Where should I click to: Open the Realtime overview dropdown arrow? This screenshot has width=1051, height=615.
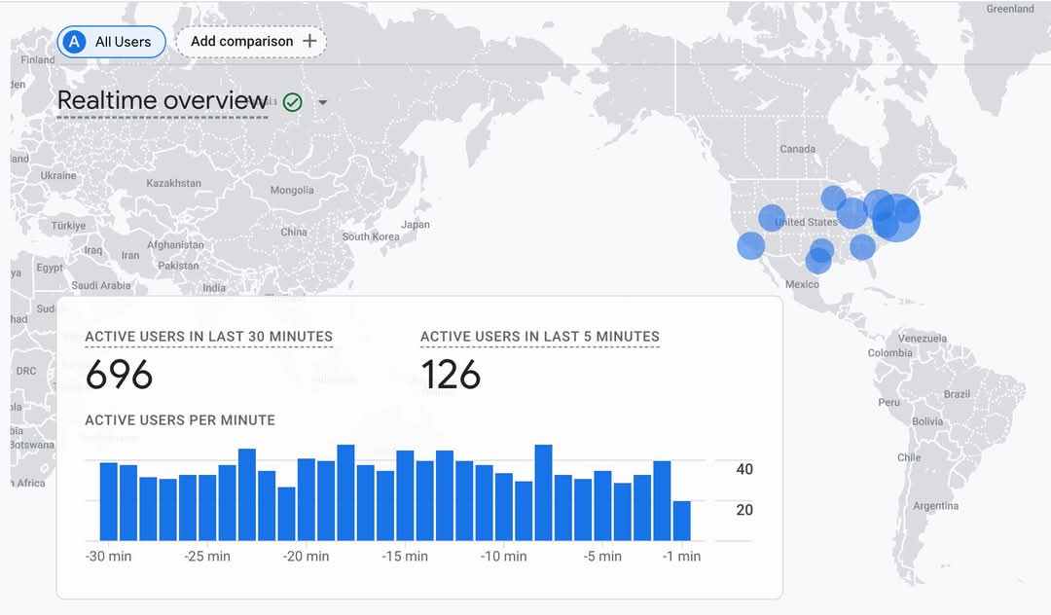[x=322, y=102]
